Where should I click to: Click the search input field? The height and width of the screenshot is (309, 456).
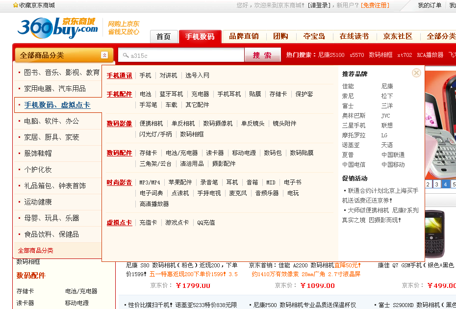(181, 55)
